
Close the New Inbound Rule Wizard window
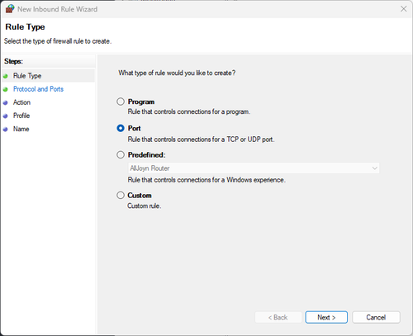tap(403, 9)
